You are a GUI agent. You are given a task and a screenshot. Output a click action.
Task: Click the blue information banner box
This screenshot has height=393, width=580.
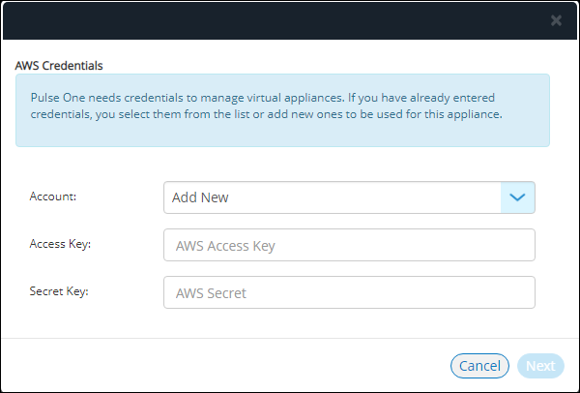coord(282,110)
